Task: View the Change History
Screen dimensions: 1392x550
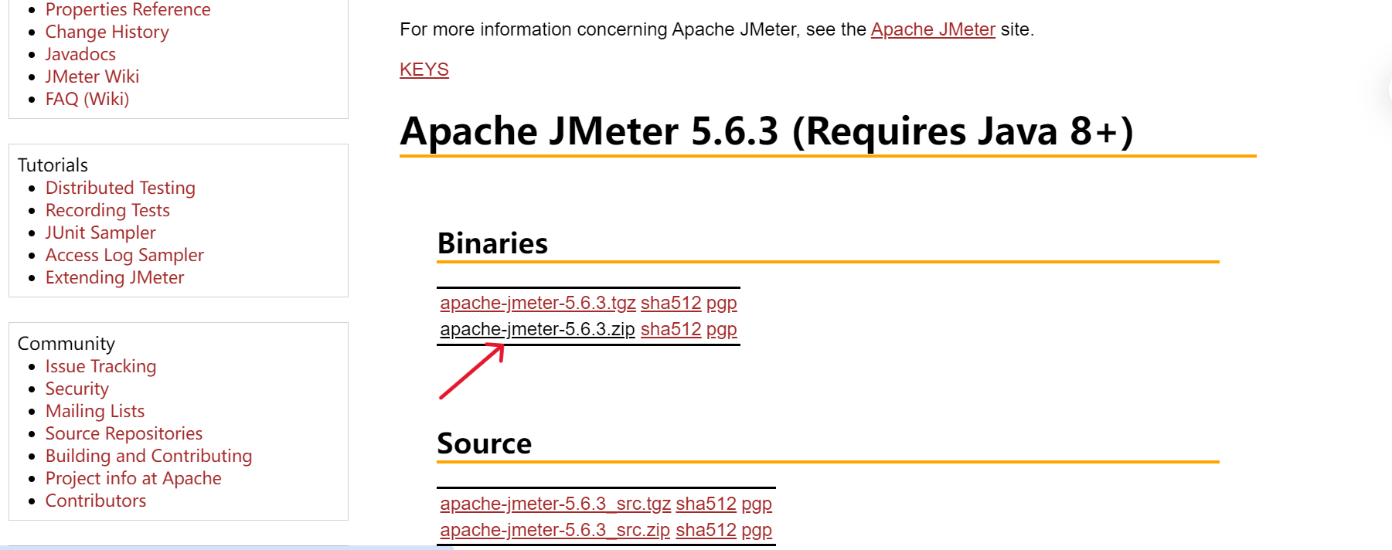Action: coord(107,32)
